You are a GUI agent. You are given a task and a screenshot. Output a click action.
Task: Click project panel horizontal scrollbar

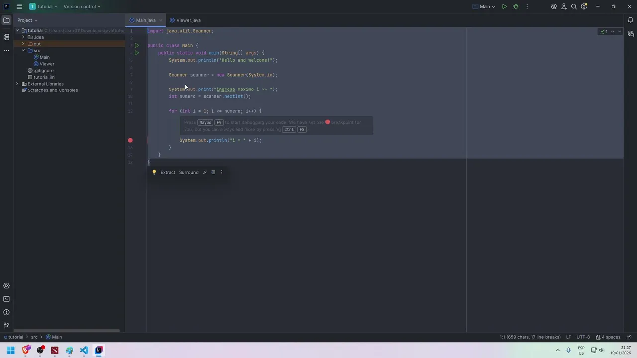coord(67,330)
